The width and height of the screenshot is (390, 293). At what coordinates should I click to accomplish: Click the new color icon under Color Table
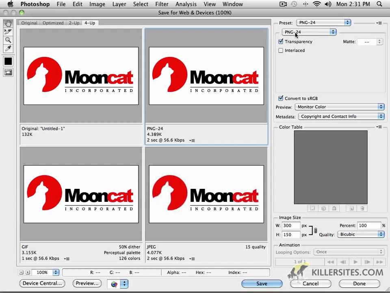click(351, 208)
